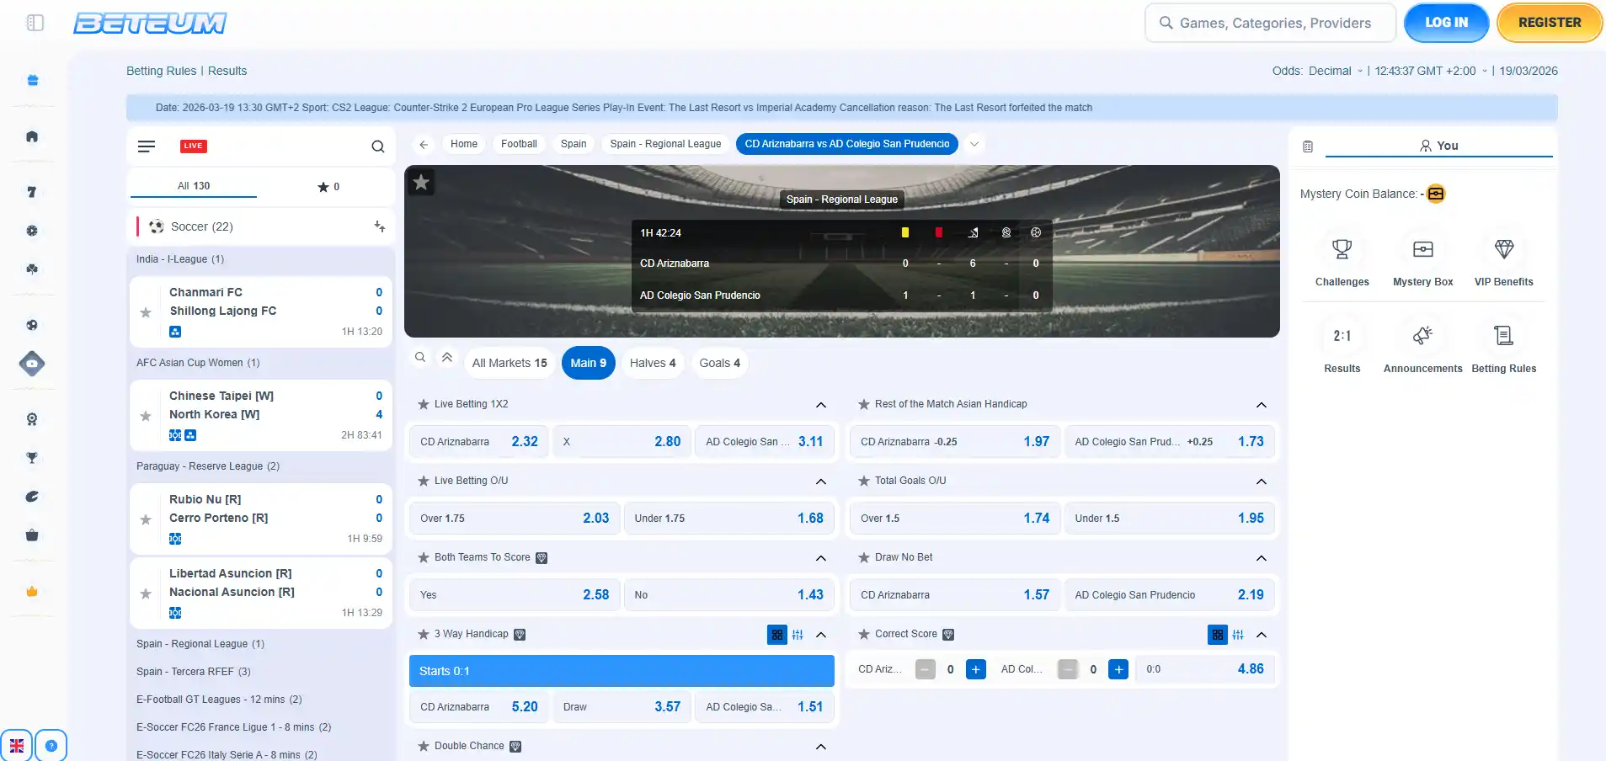Open the bet slip icon beside You
This screenshot has width=1606, height=761.
point(1308,146)
